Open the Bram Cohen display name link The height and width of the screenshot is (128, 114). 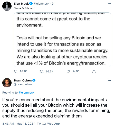[x=23, y=80]
